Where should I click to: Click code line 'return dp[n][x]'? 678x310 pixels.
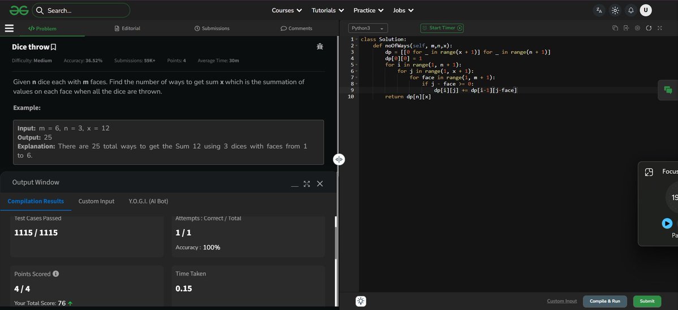[408, 97]
